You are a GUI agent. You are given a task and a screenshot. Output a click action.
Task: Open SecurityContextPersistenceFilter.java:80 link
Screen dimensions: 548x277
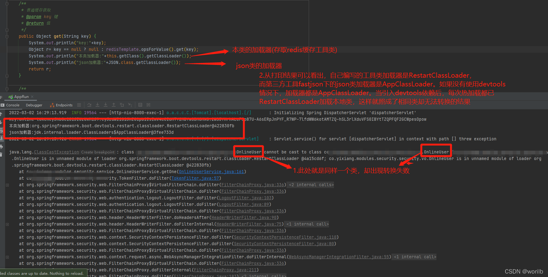click(284, 244)
